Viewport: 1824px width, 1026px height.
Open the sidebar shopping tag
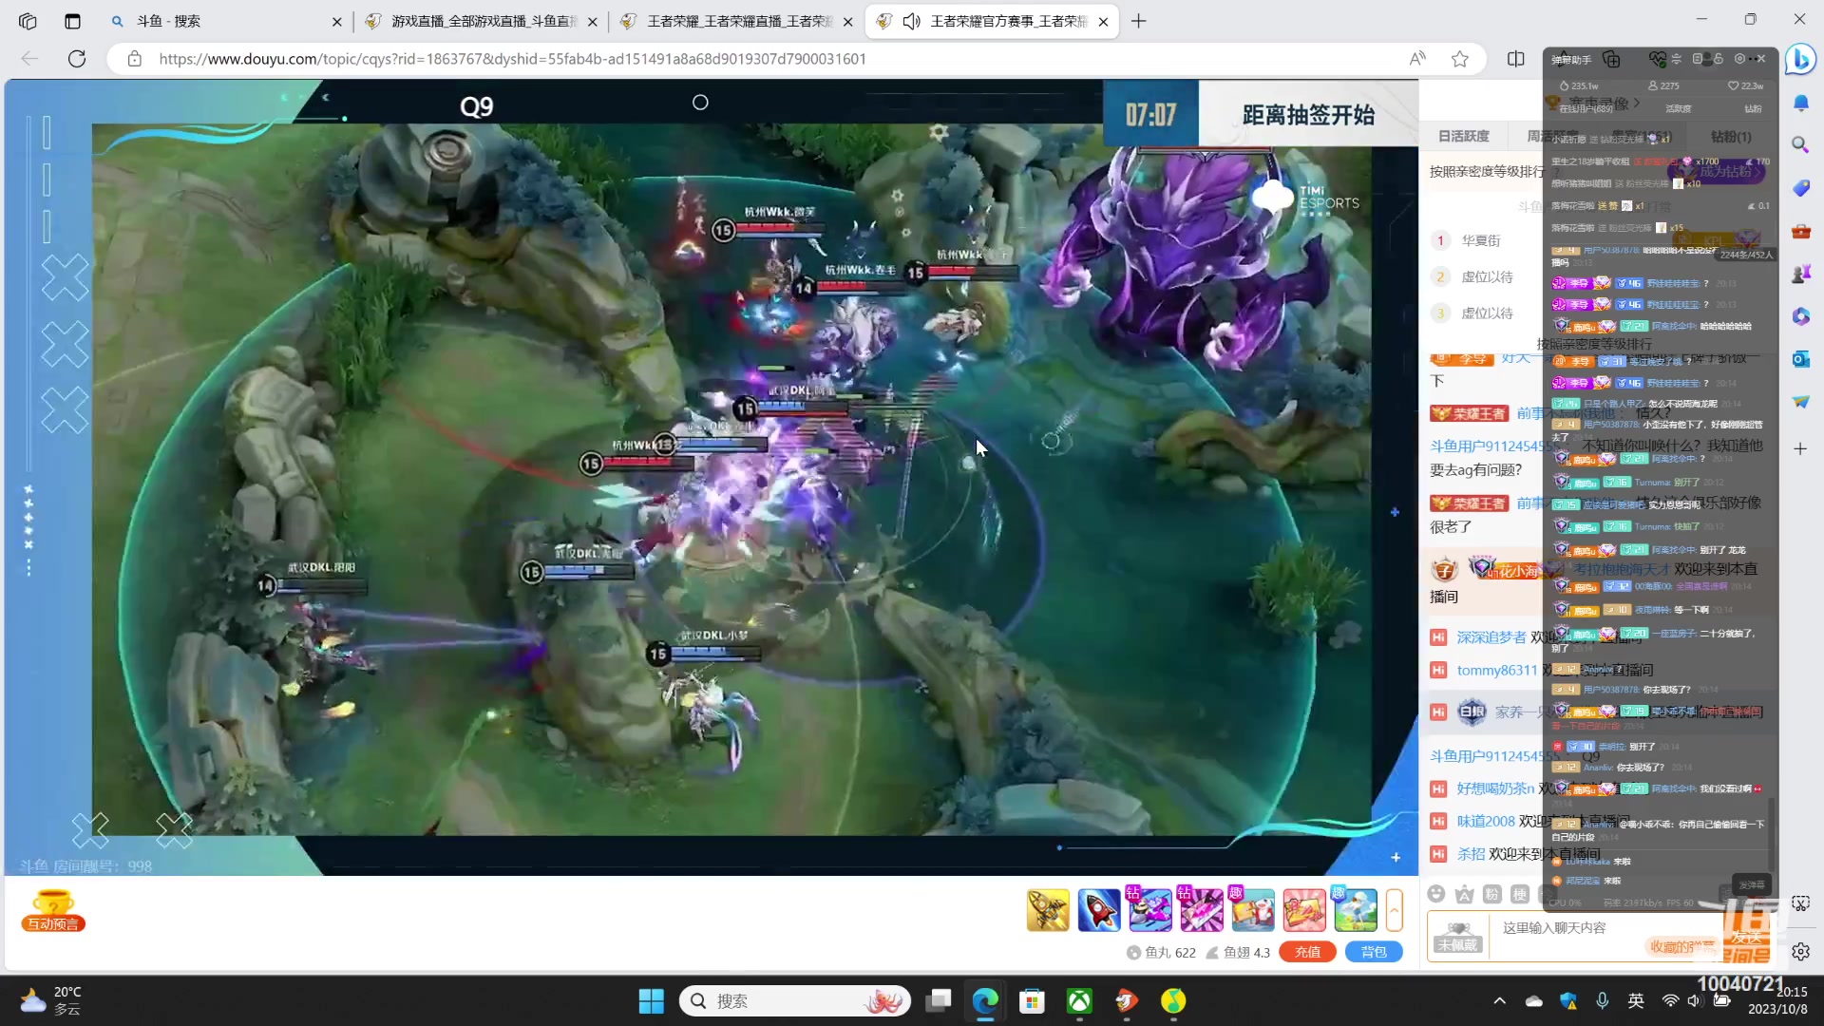pos(1800,188)
